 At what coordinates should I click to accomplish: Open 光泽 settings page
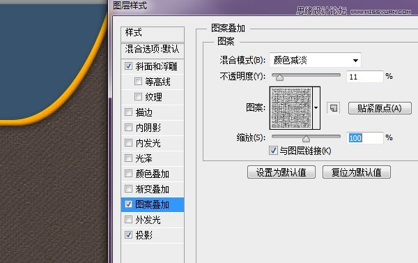click(x=144, y=158)
